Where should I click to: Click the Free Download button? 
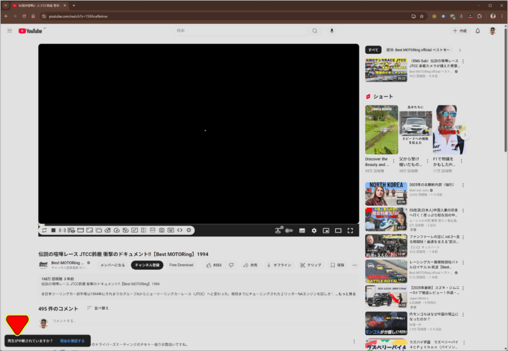pyautogui.click(x=181, y=265)
